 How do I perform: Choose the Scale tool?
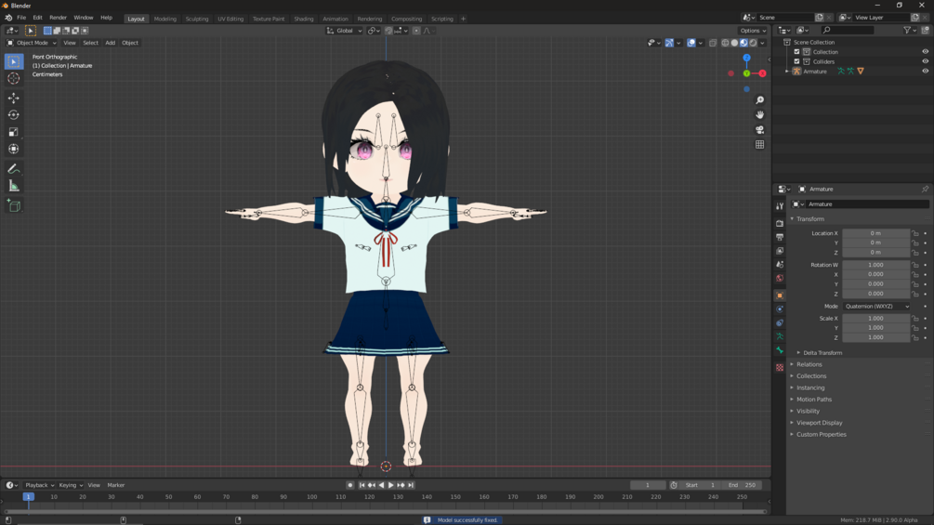tap(14, 132)
